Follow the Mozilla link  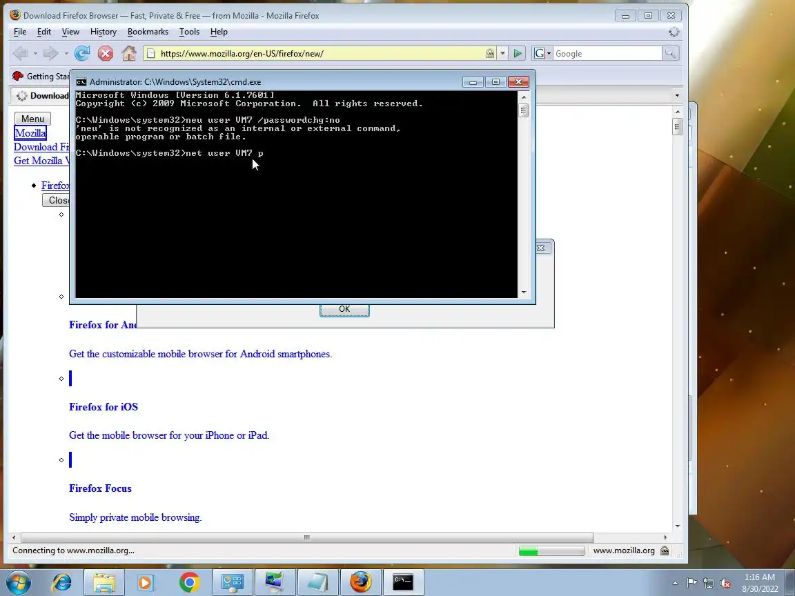(x=30, y=133)
